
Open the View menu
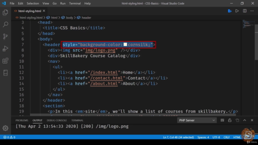pyautogui.click(x=46, y=3)
